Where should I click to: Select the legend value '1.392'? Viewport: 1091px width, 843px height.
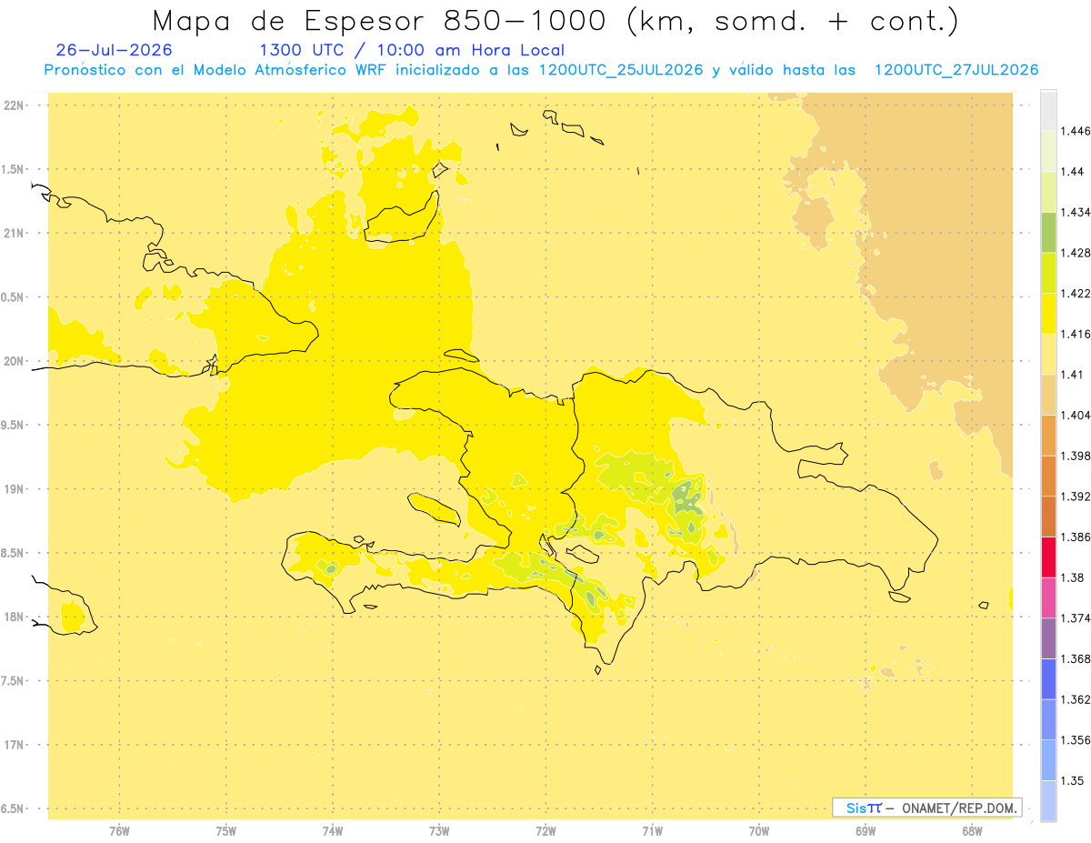(x=1075, y=497)
